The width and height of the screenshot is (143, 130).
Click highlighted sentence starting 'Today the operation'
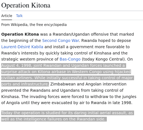click(68, 116)
